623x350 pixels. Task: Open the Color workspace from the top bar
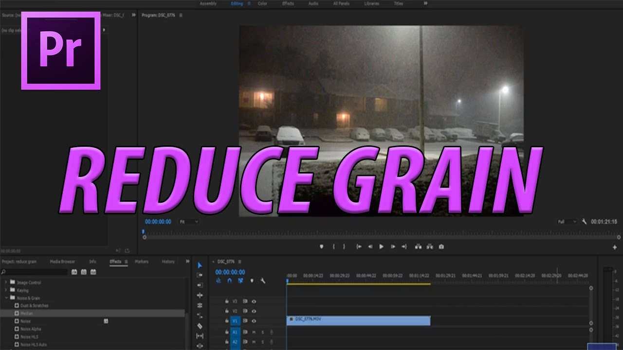coord(263,3)
